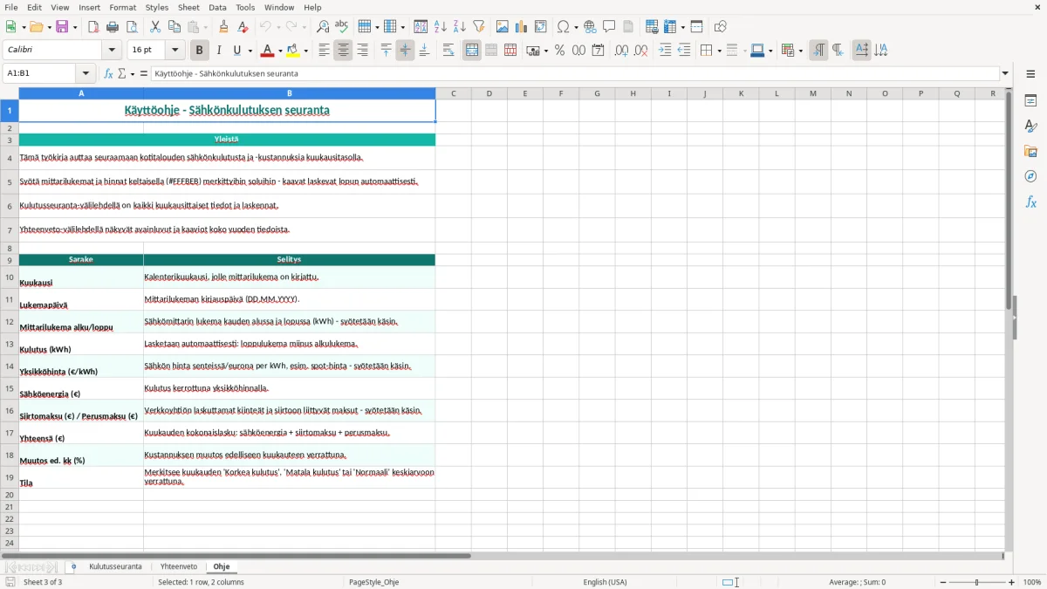Click the Print icon

click(x=113, y=27)
